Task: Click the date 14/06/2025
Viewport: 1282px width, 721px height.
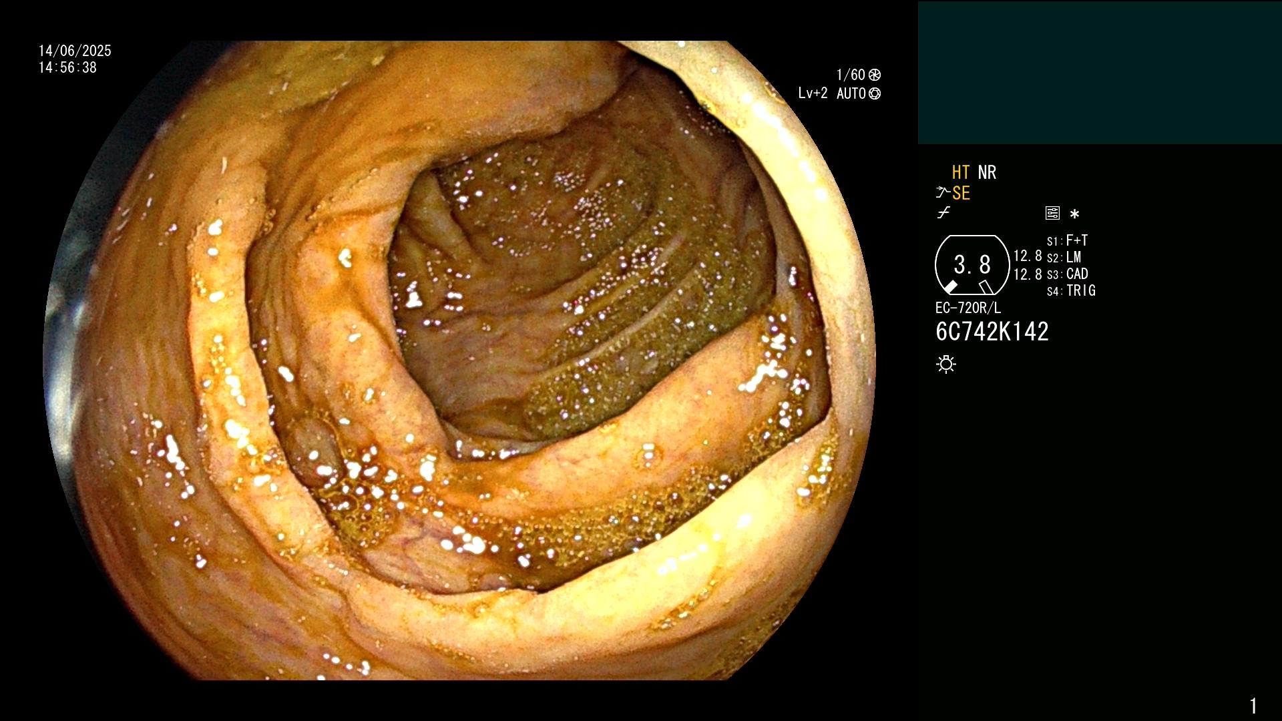Action: pyautogui.click(x=75, y=51)
